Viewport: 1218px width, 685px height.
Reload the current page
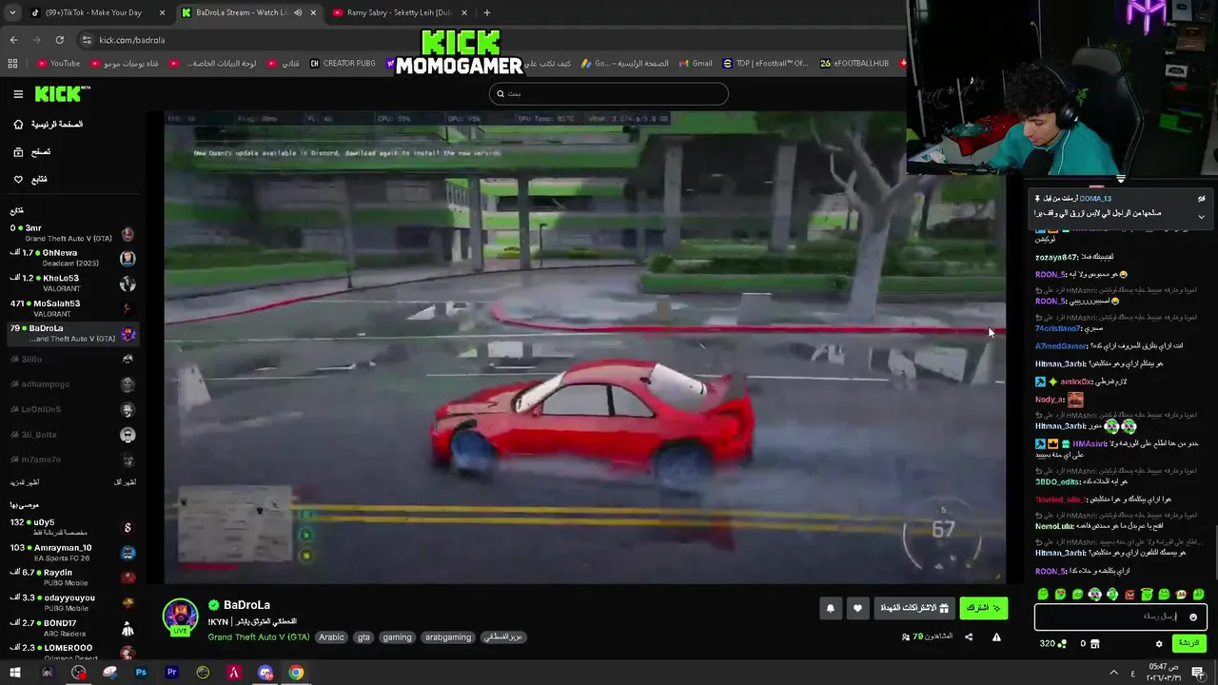point(59,40)
